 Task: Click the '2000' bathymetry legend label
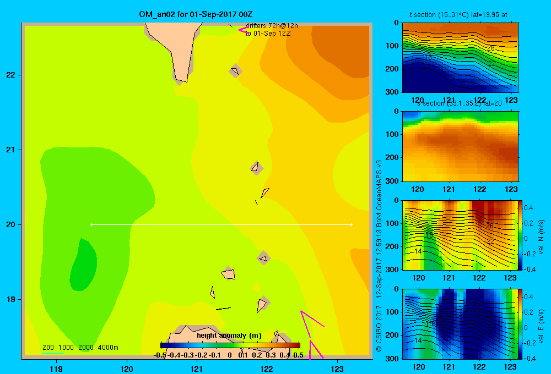click(86, 348)
